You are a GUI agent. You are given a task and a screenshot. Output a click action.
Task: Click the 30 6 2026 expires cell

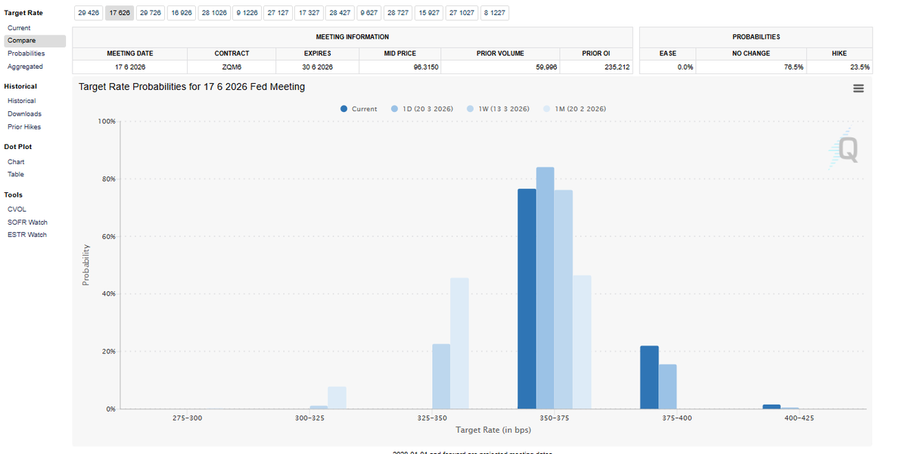pyautogui.click(x=317, y=67)
